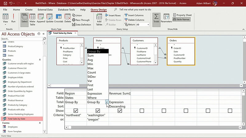Click the search magnifier in navigation pane
Viewport: 246px width, 138px height.
coord(44,39)
